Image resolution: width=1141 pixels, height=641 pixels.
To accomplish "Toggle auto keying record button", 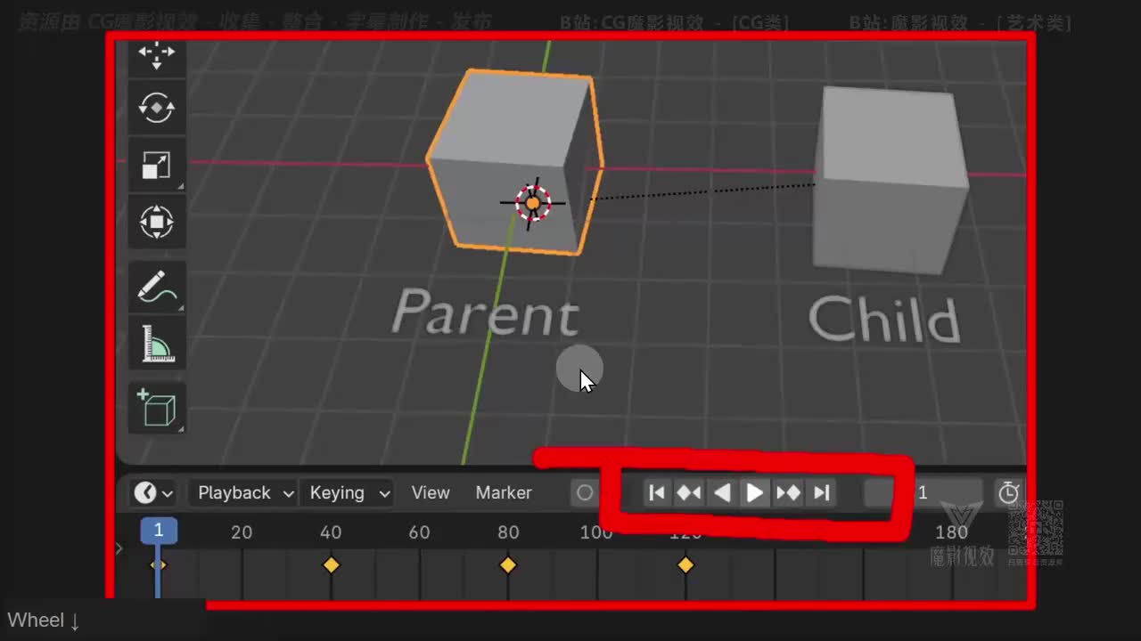I will click(x=585, y=492).
